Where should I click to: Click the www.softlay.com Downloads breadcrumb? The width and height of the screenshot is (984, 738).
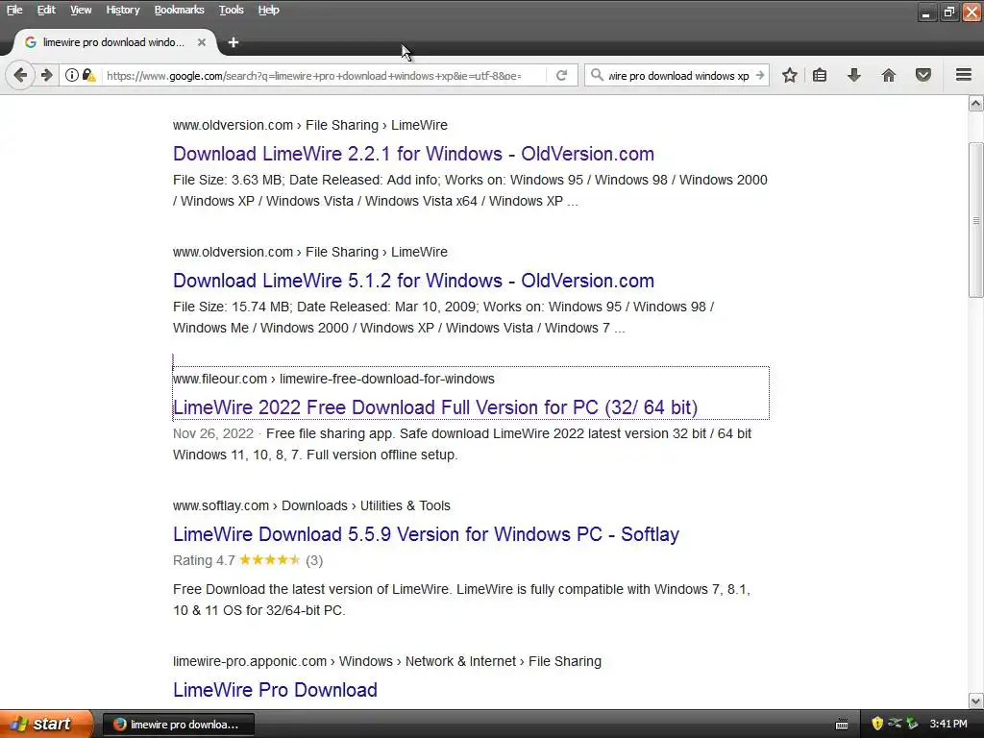[x=312, y=505]
